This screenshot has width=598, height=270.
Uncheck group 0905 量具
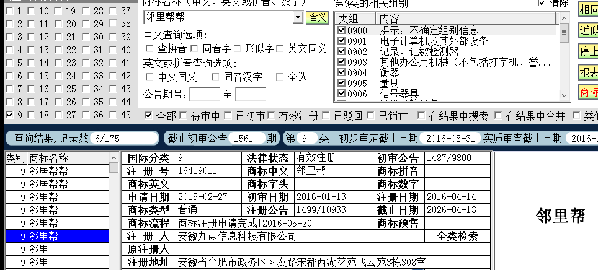coord(341,82)
